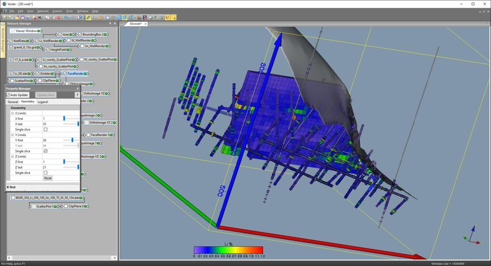Click the Y first value field
491x266 pixels.
tap(52, 140)
